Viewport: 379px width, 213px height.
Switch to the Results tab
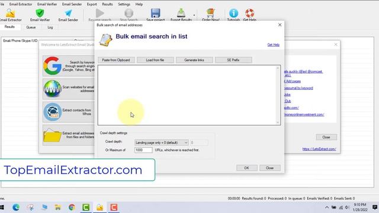point(9,27)
